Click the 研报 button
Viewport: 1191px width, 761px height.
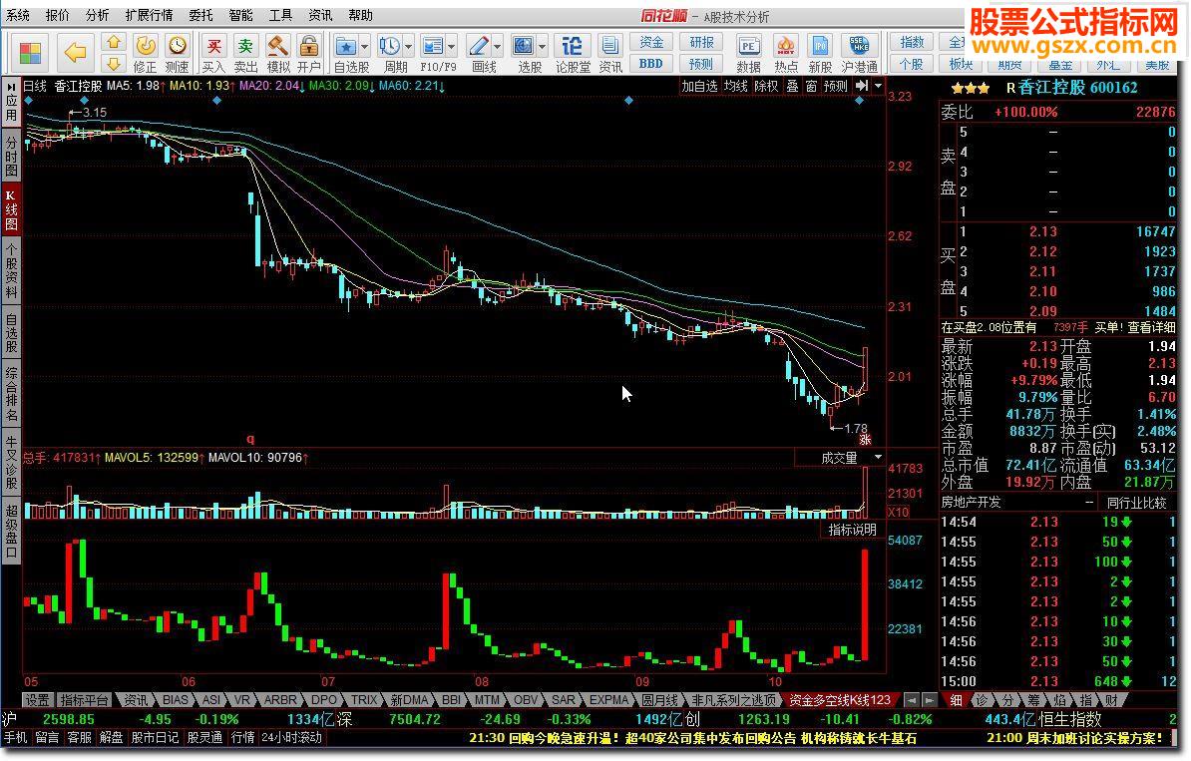pyautogui.click(x=700, y=42)
